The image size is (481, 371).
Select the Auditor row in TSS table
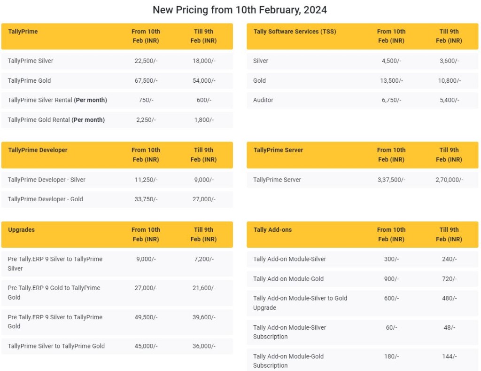pos(263,100)
